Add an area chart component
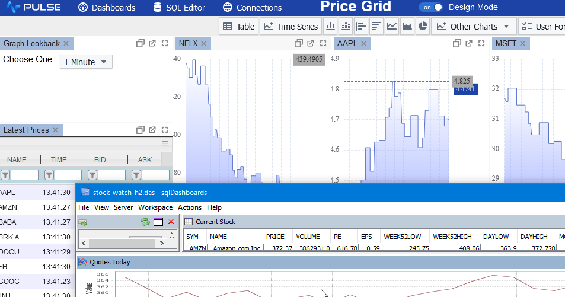Image resolution: width=565 pixels, height=297 pixels. point(407,26)
